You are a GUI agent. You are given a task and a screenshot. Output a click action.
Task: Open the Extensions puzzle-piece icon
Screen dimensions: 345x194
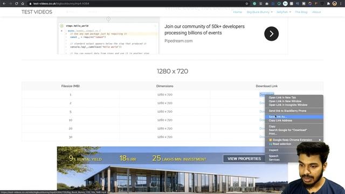[x=328, y=4]
